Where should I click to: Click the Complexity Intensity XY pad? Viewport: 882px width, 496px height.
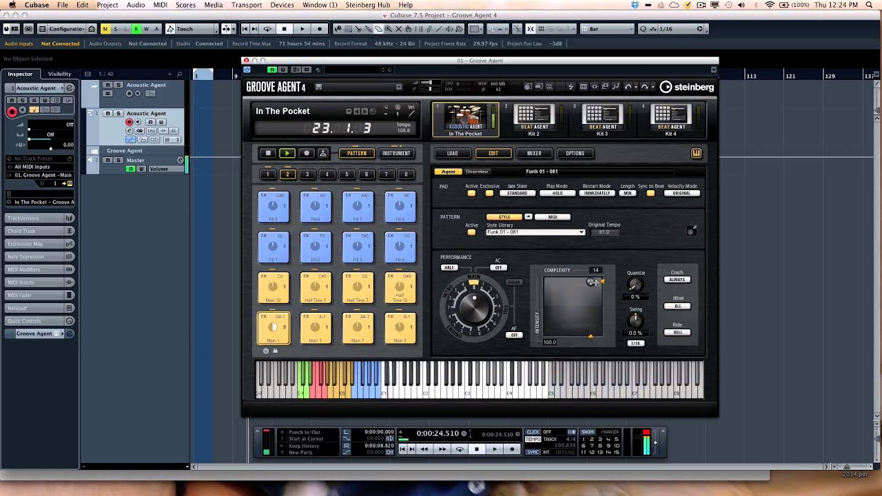point(573,306)
